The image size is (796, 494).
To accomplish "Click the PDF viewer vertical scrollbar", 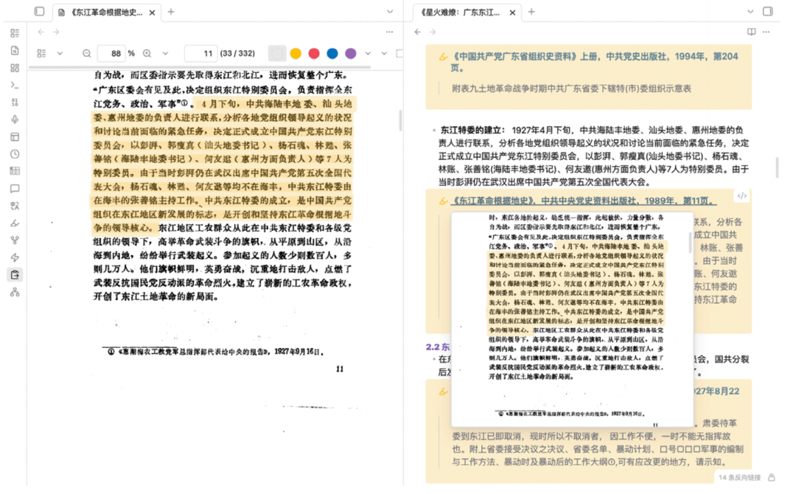I will tap(400, 121).
